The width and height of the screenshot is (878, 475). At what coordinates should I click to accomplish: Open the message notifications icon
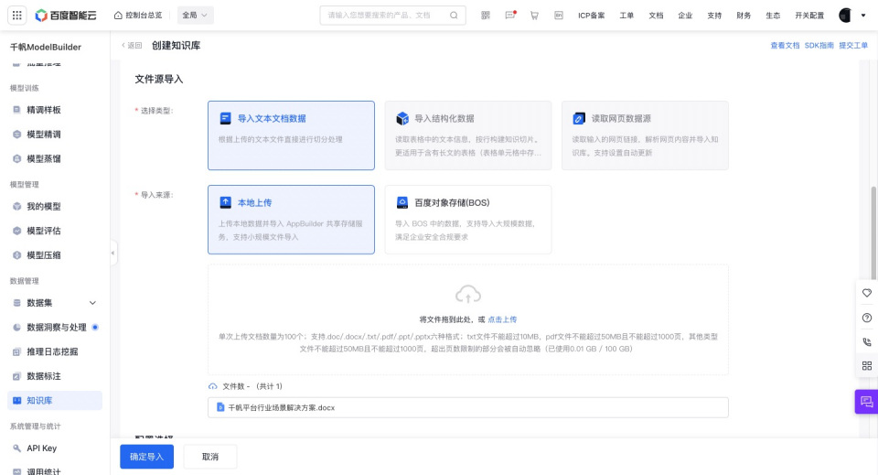click(x=510, y=16)
